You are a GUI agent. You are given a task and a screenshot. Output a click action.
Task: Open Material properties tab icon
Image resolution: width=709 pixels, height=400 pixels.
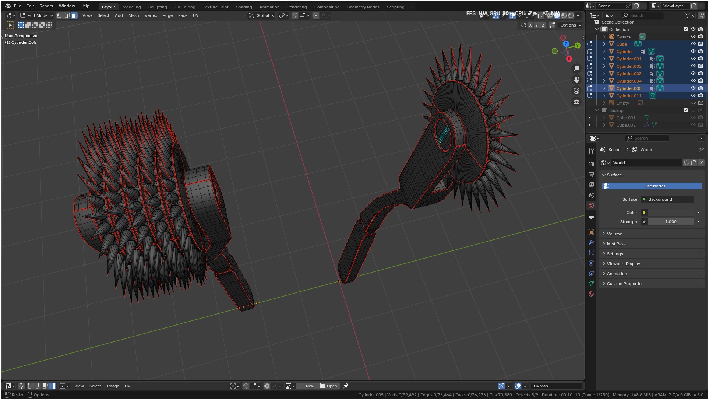tap(591, 294)
